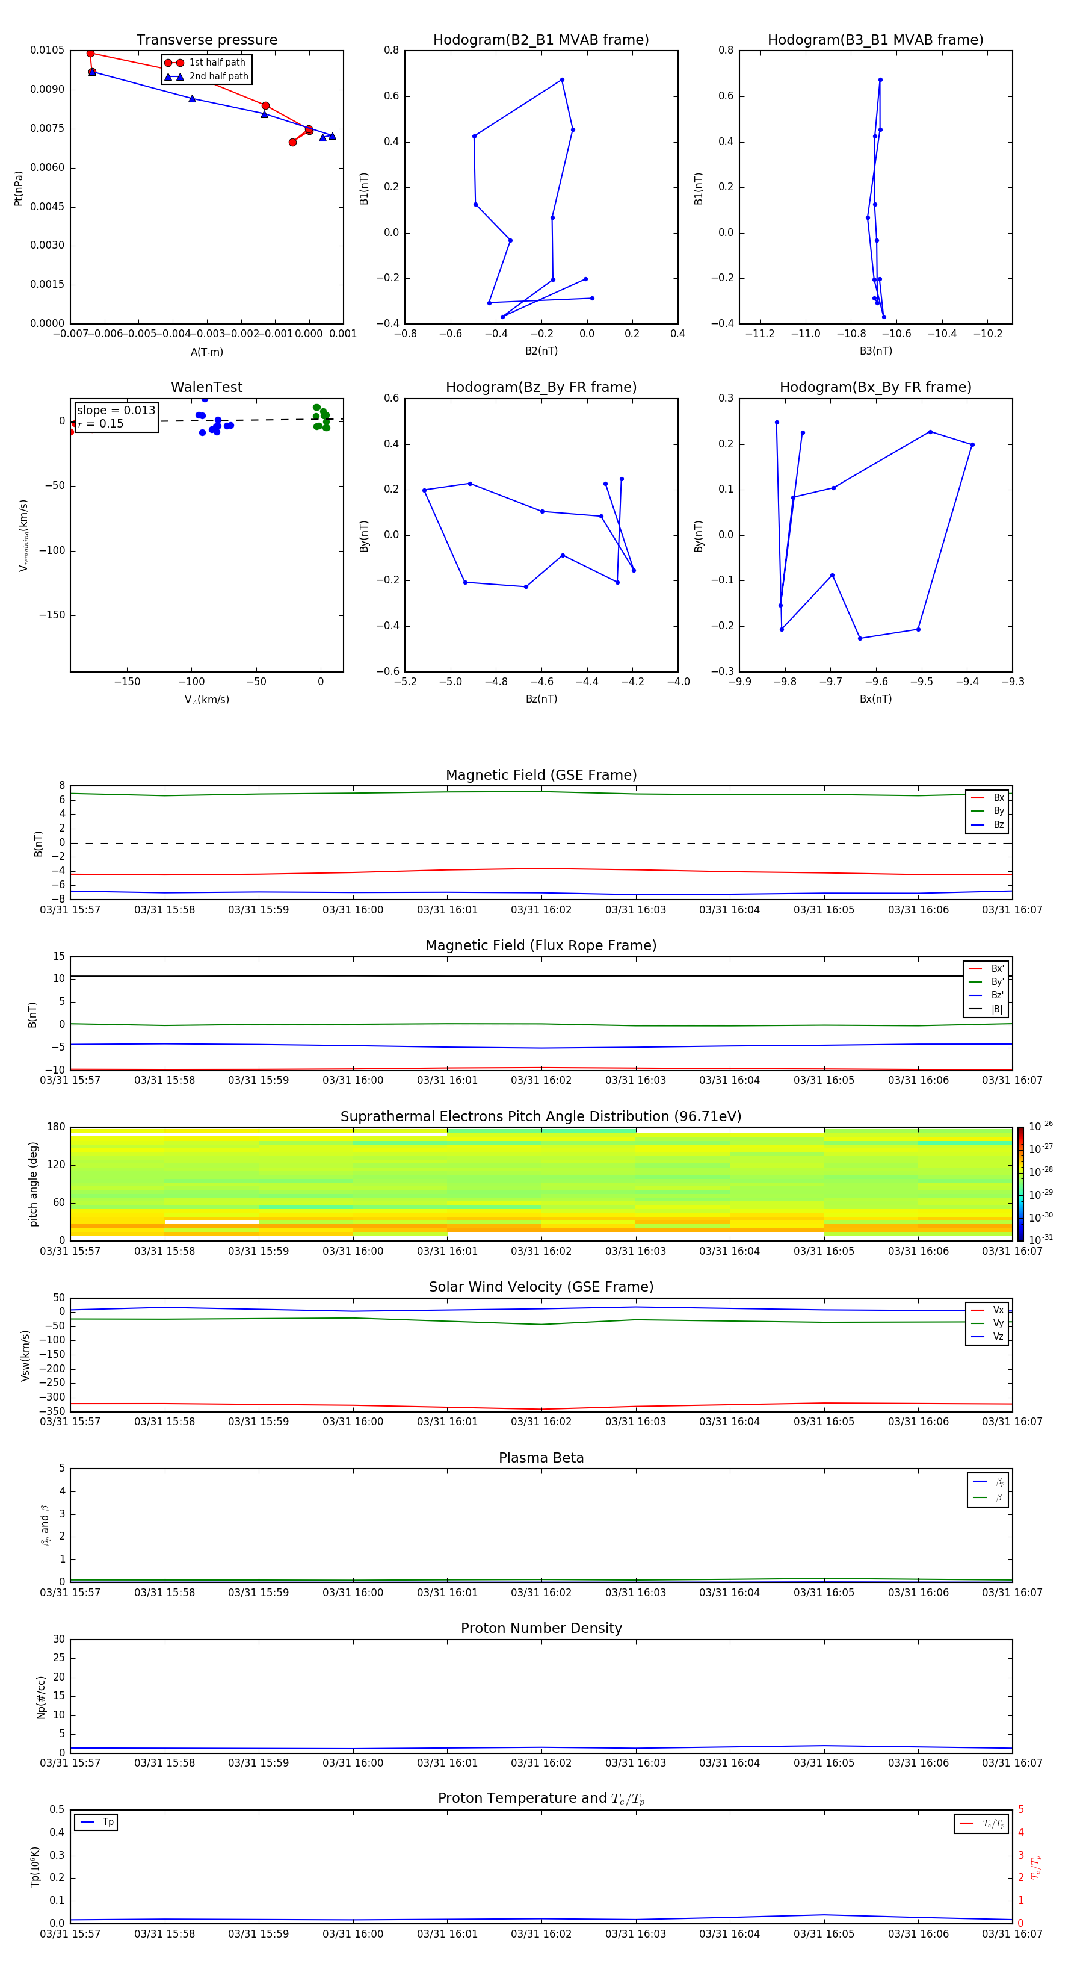Click the pitch angle distribution colorbar

1020,1183
